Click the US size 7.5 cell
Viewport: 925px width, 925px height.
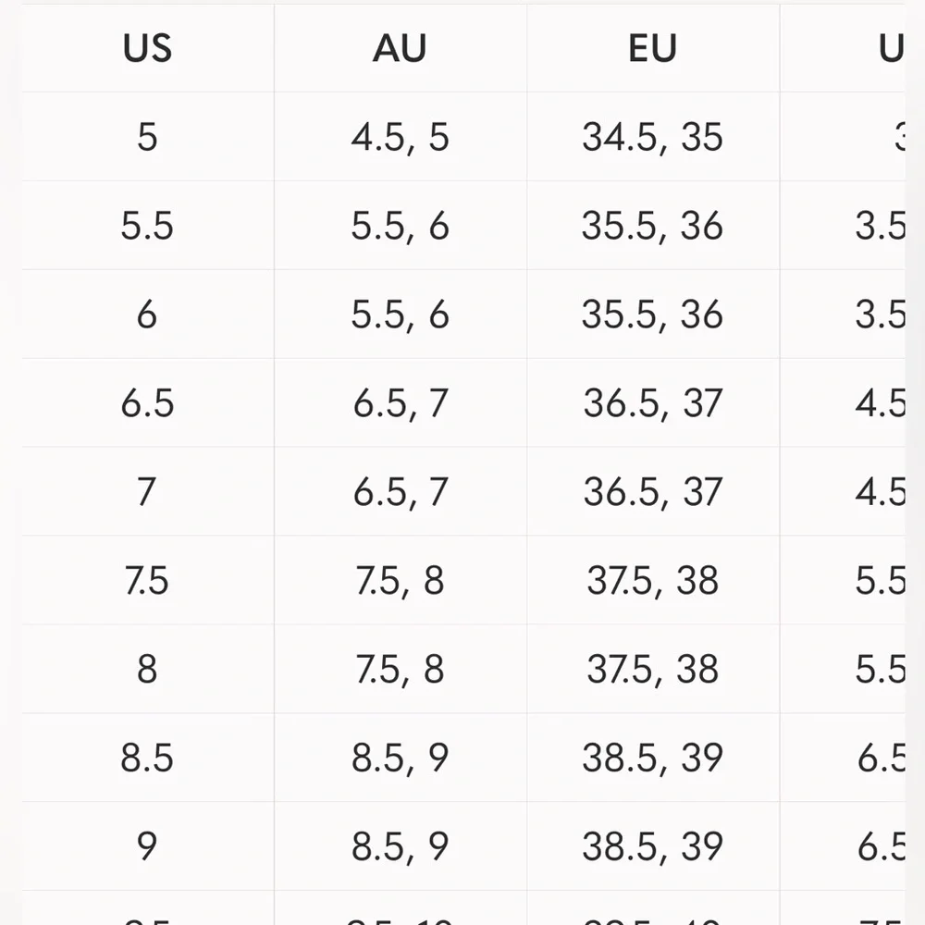(x=147, y=581)
